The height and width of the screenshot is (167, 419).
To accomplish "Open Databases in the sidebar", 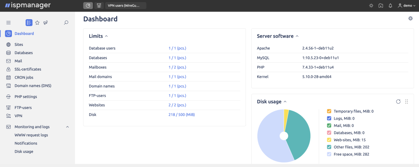I will tap(23, 53).
